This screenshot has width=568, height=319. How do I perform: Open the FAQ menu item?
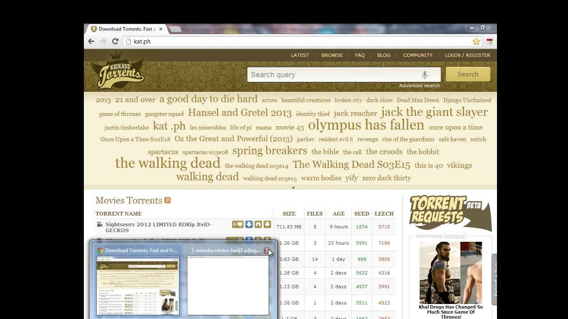360,55
